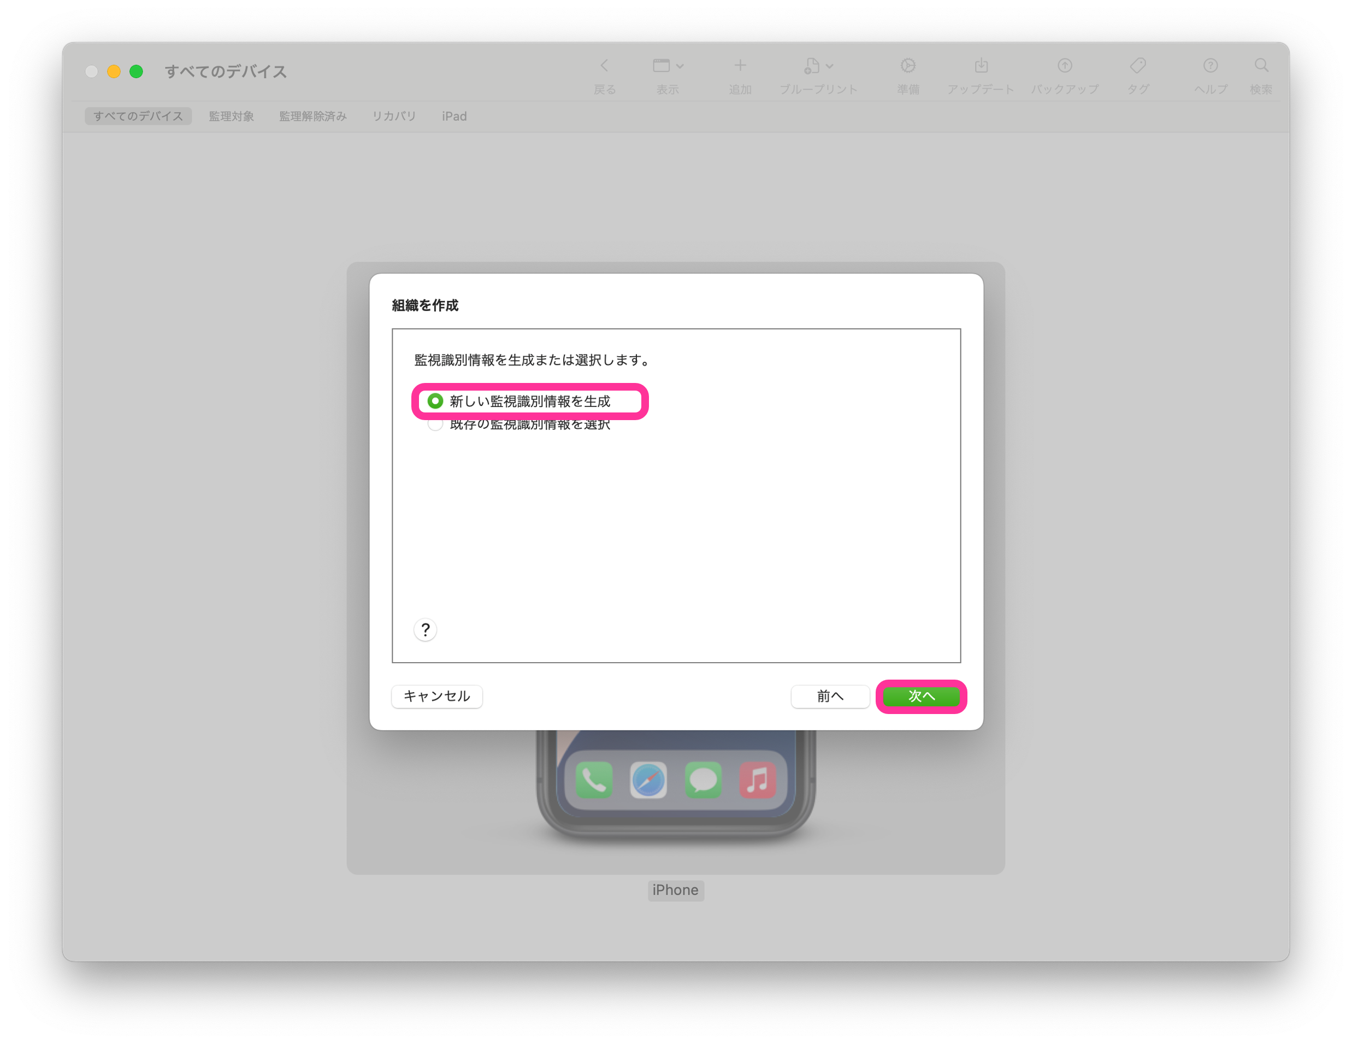Switch to the 監理対象 tab
The width and height of the screenshot is (1352, 1044).
(231, 116)
